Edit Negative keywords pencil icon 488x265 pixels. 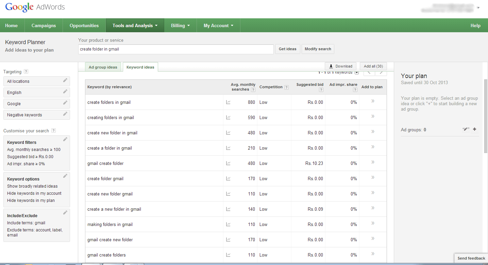pyautogui.click(x=65, y=114)
